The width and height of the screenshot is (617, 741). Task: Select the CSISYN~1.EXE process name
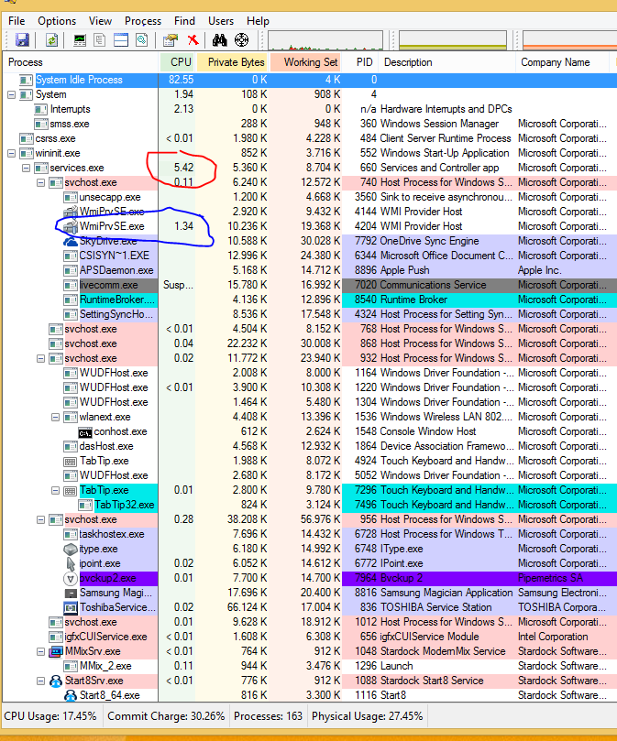(114, 256)
